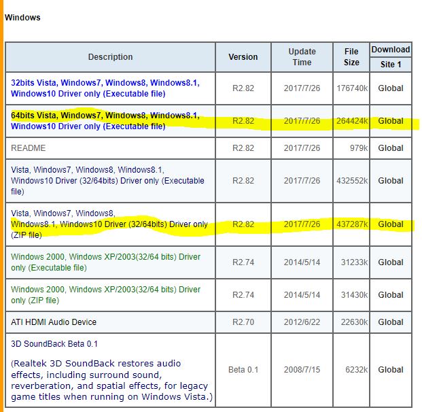Click Global download for the 432552k executable
This screenshot has width=422, height=412.
click(391, 180)
